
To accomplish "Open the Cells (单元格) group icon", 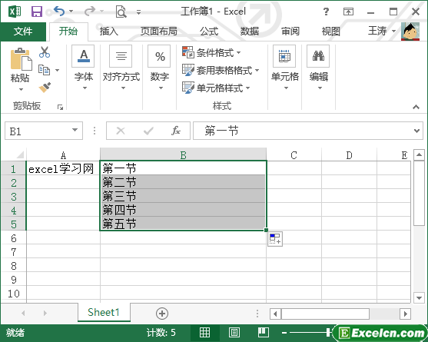I will (x=284, y=56).
